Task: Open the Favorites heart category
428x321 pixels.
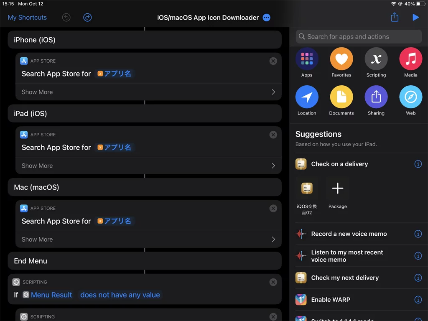Action: coord(341,59)
